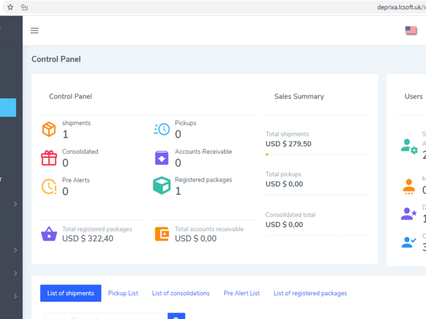The width and height of the screenshot is (426, 319).
Task: Select the List of shipments tab
Action: tap(71, 293)
